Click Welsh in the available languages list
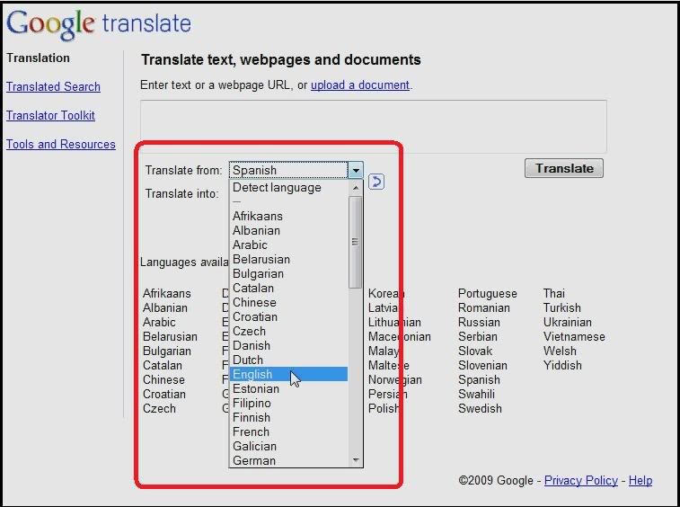The width and height of the screenshot is (680, 507). 560,351
